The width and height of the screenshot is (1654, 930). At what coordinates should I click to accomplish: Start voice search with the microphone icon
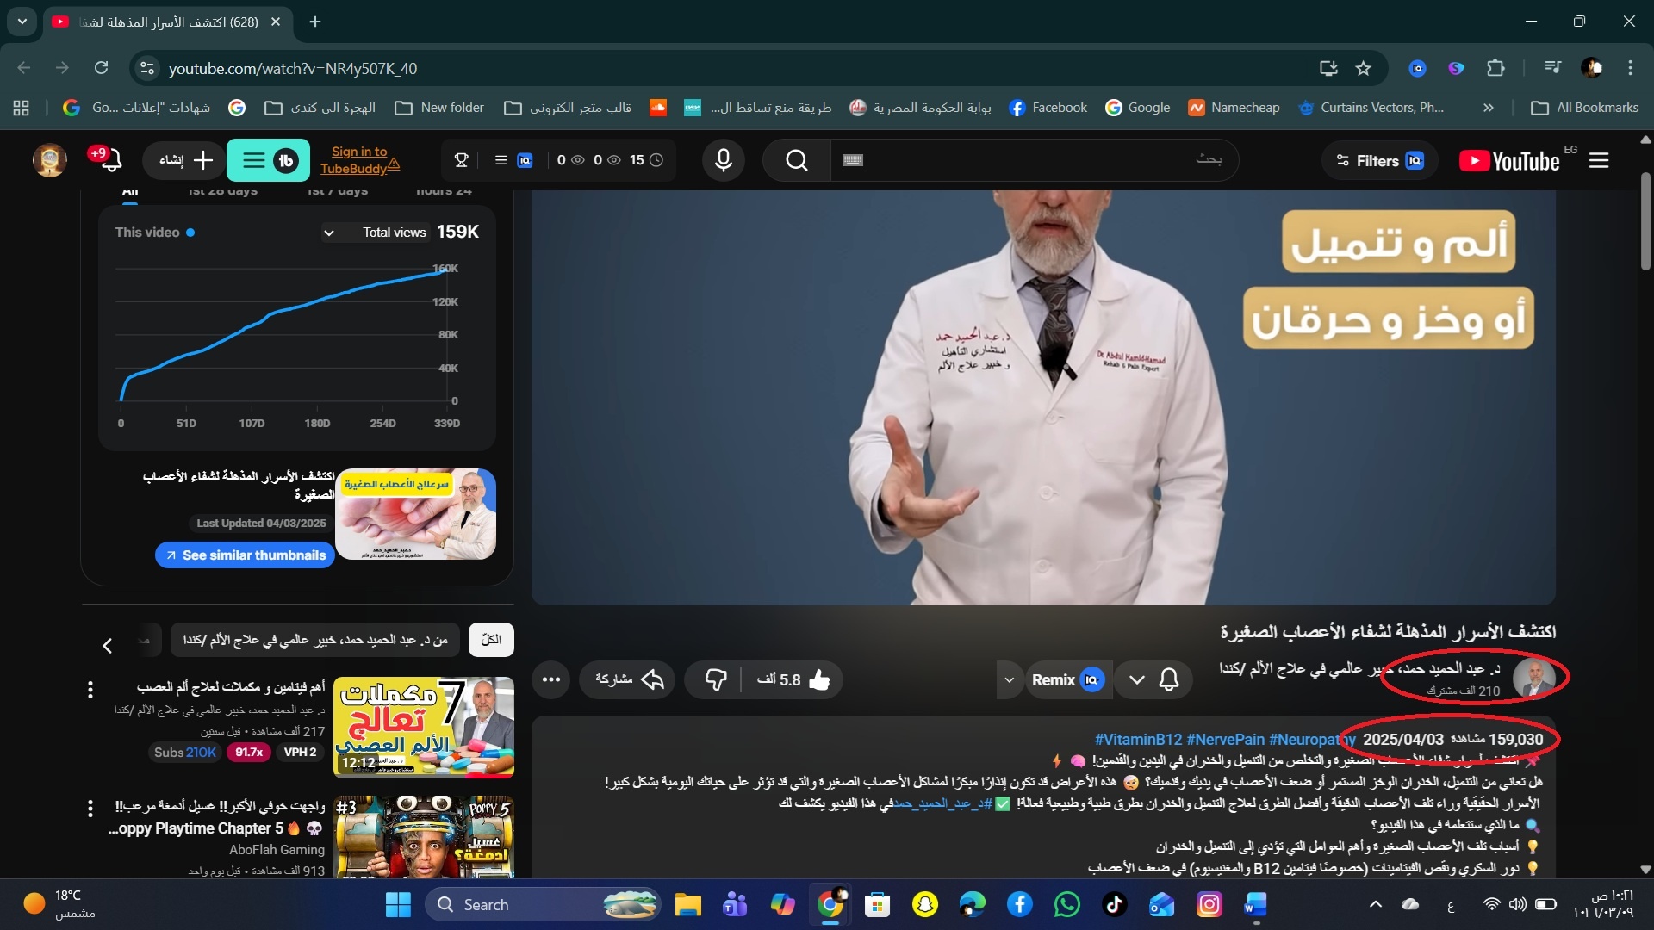[724, 160]
